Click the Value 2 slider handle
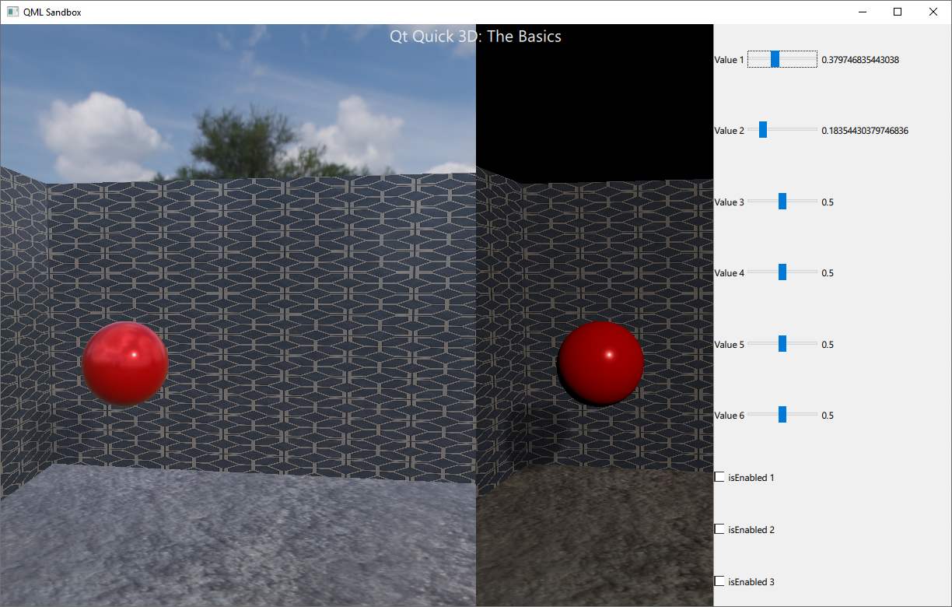This screenshot has width=952, height=607. 763,131
